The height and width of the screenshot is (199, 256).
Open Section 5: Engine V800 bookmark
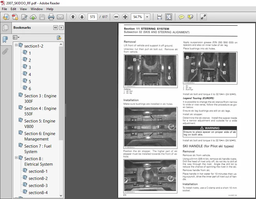(x=40, y=124)
